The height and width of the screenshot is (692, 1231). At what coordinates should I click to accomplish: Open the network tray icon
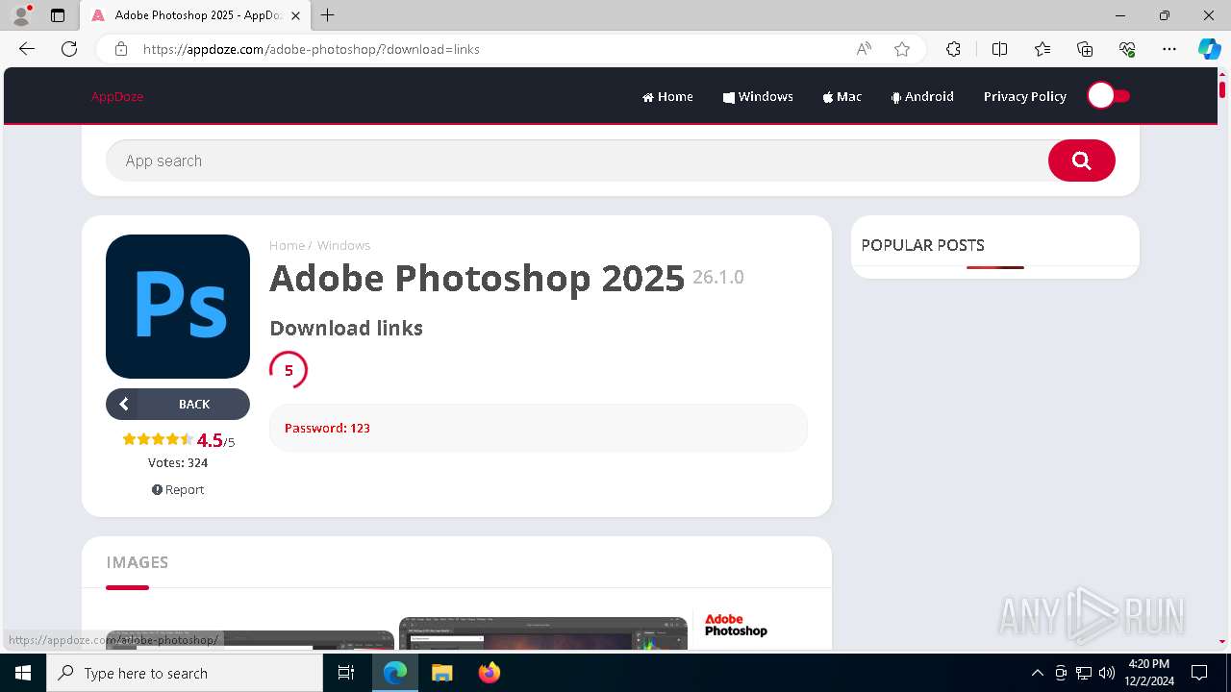pos(1084,673)
